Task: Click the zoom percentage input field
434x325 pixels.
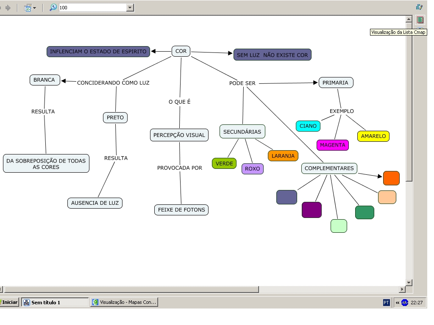Action: (x=92, y=8)
